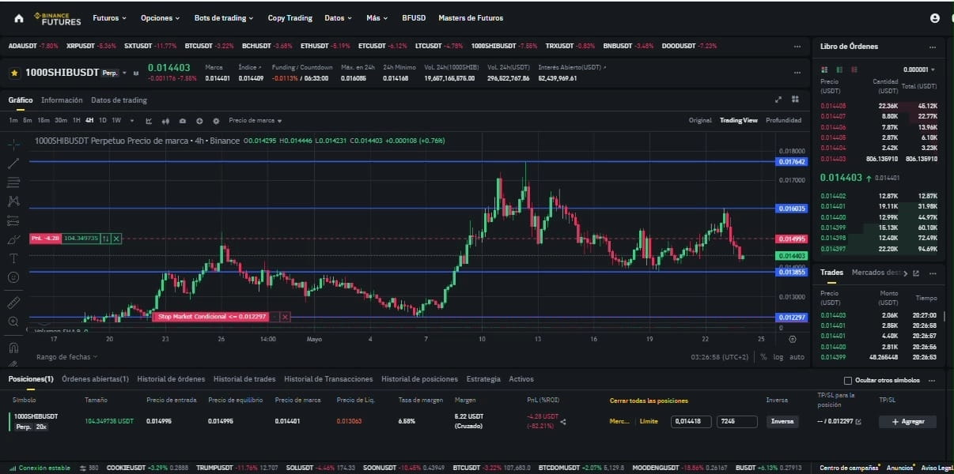
Task: Close position from the PnL chart label
Action: (x=116, y=238)
